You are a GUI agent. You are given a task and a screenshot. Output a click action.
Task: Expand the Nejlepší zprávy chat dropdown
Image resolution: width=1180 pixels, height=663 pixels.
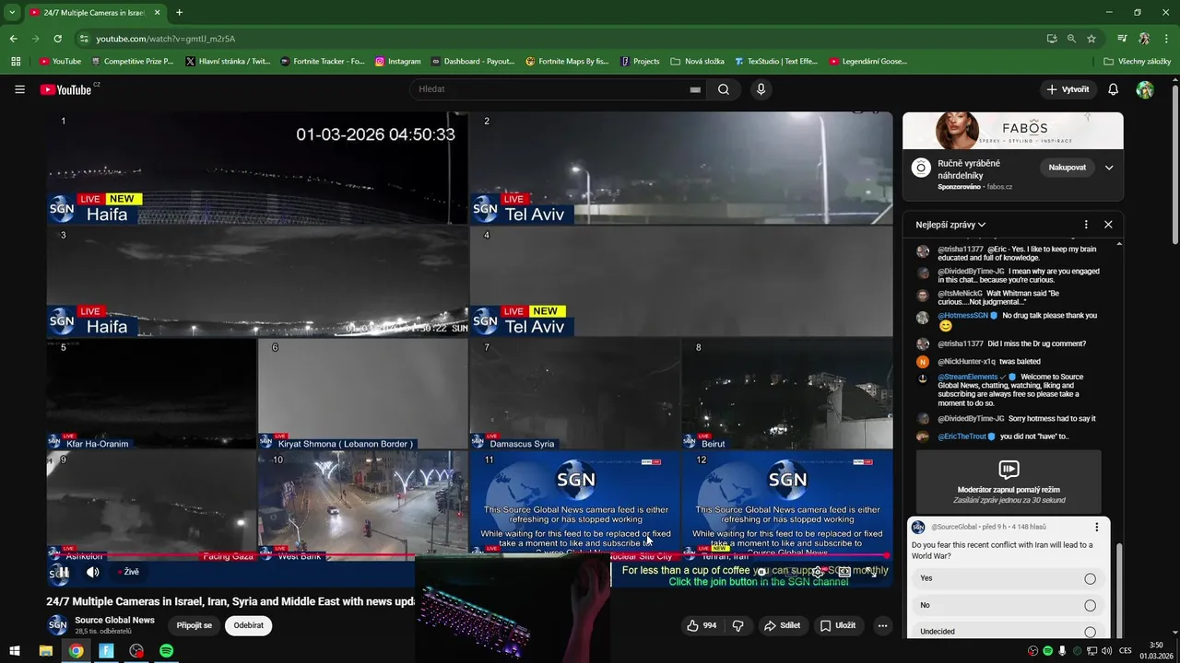[950, 225]
